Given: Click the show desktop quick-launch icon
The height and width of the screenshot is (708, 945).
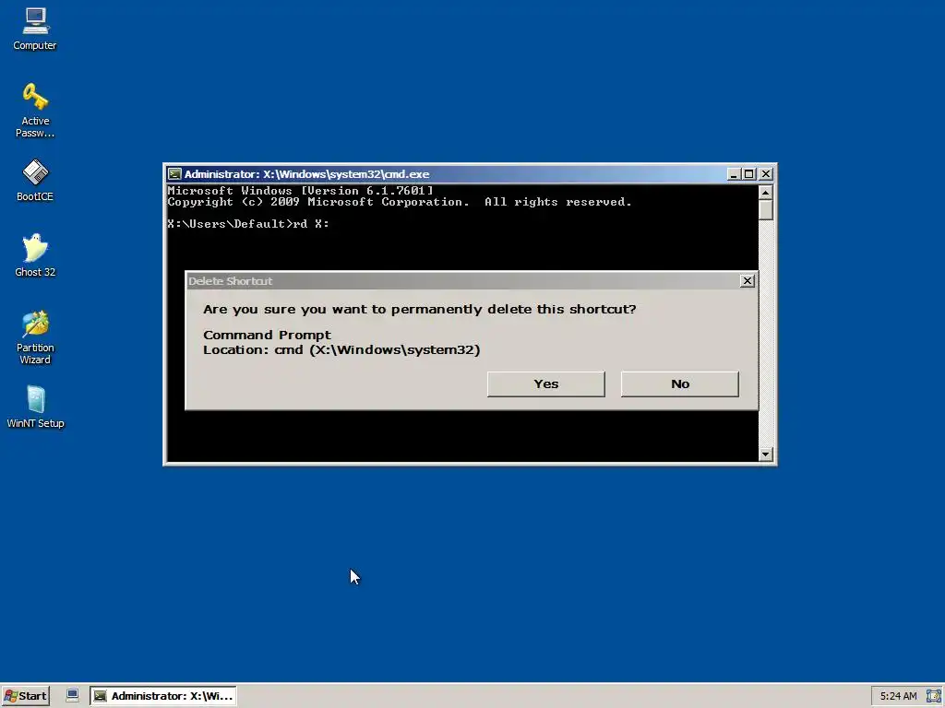Looking at the screenshot, I should pyautogui.click(x=72, y=695).
